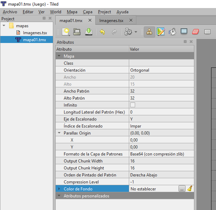216x210 pixels.
Task: Select the Terrain Brush tool
Action: click(x=161, y=32)
